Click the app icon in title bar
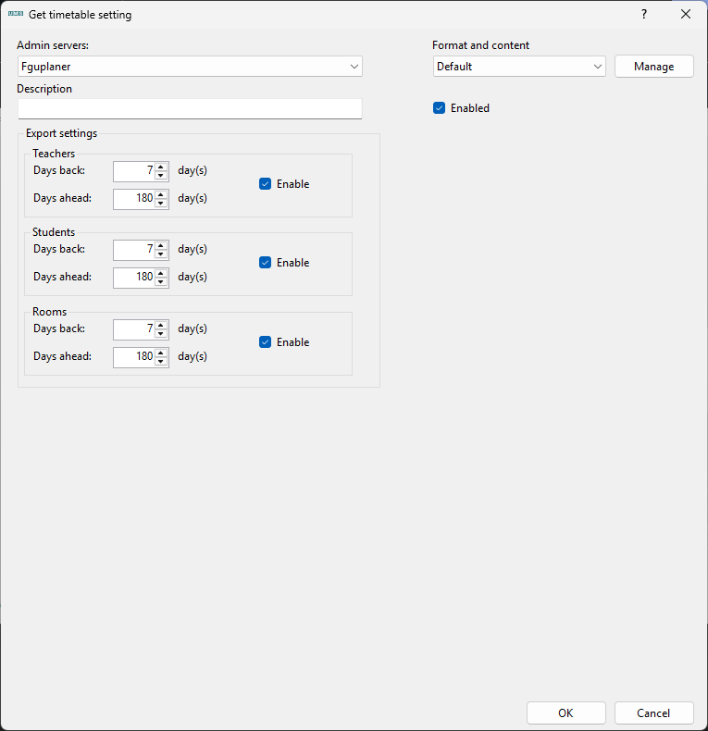 [15, 14]
